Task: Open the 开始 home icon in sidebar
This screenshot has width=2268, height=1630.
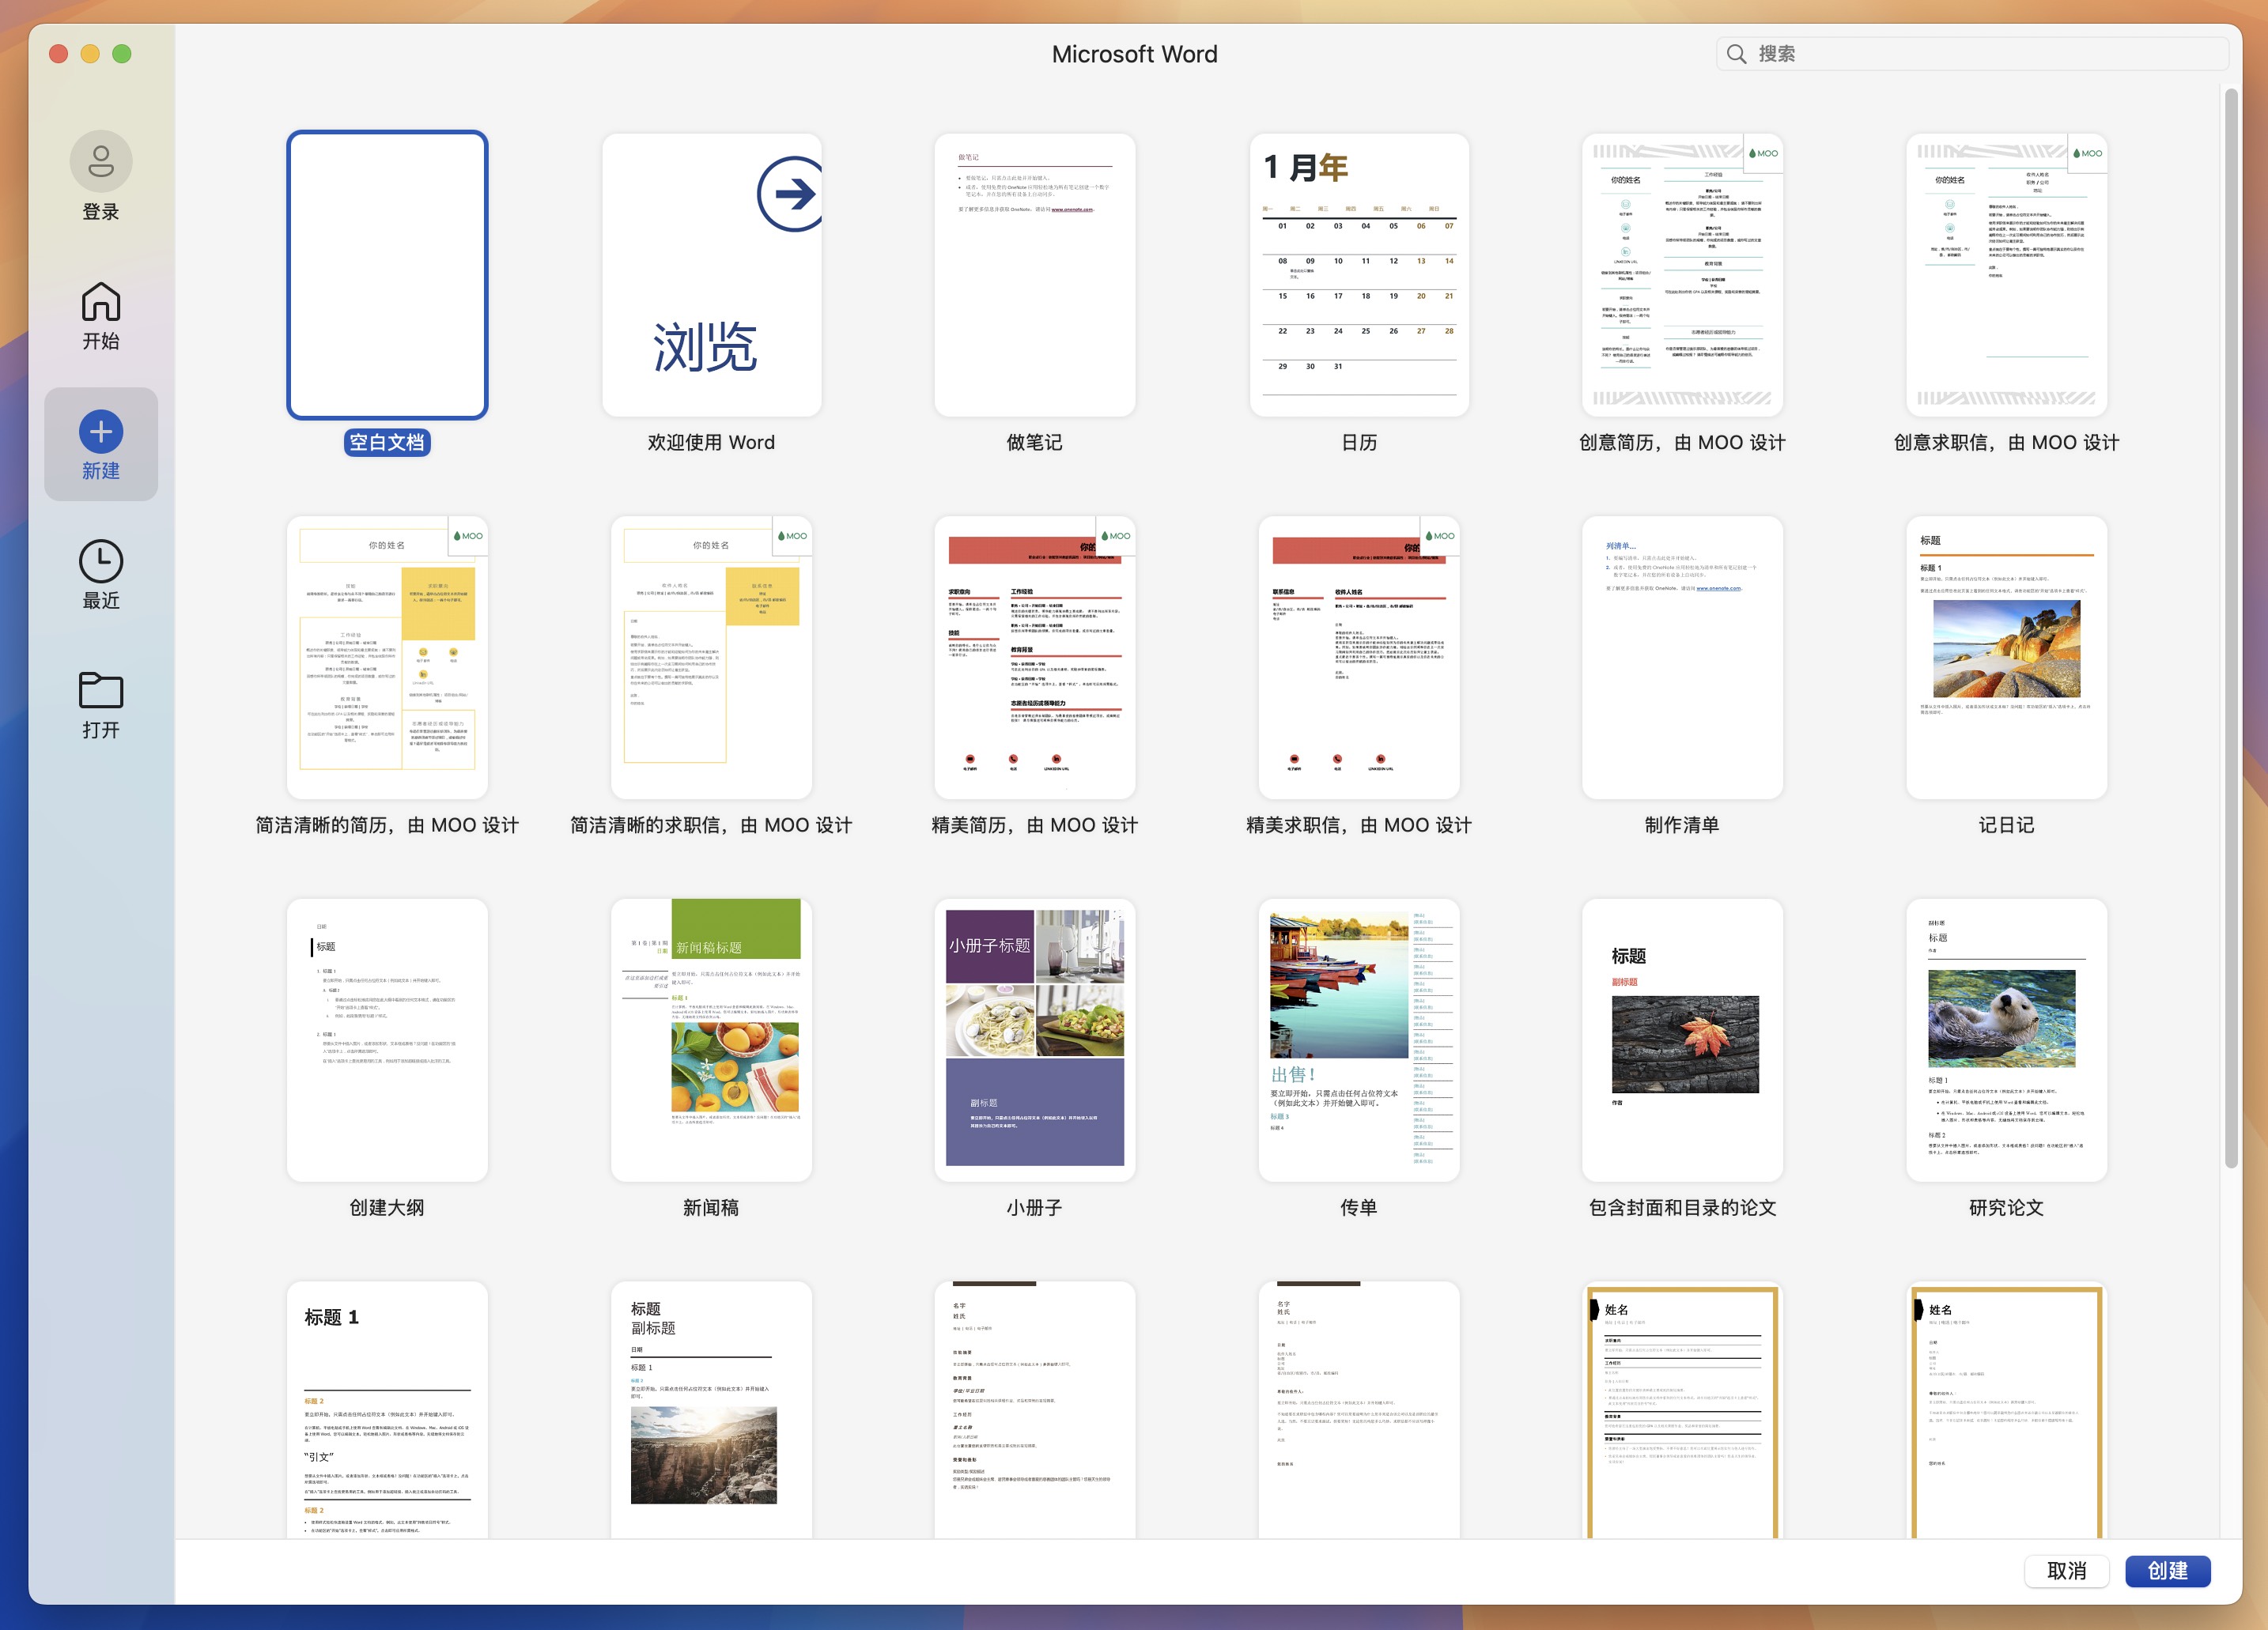Action: tap(101, 301)
